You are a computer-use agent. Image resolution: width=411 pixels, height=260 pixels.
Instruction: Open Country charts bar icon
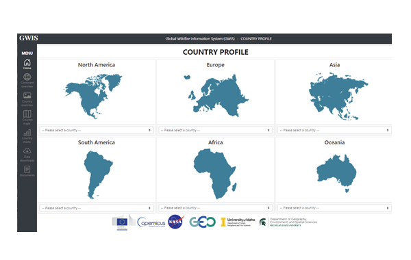27,132
